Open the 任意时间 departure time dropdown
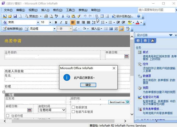Screen dimensions: 177x127 coord(64,110)
